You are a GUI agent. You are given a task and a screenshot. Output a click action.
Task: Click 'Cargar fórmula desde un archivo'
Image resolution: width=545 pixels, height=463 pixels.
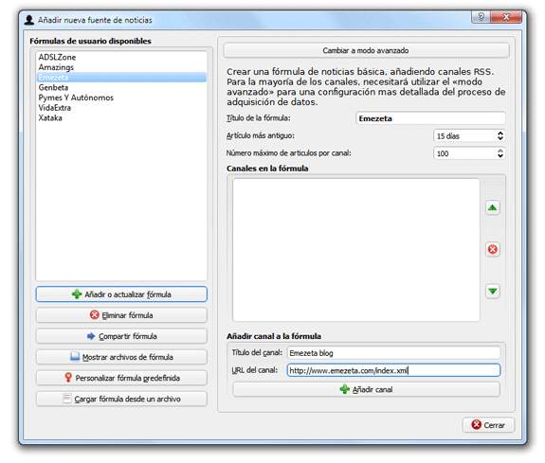pos(121,399)
